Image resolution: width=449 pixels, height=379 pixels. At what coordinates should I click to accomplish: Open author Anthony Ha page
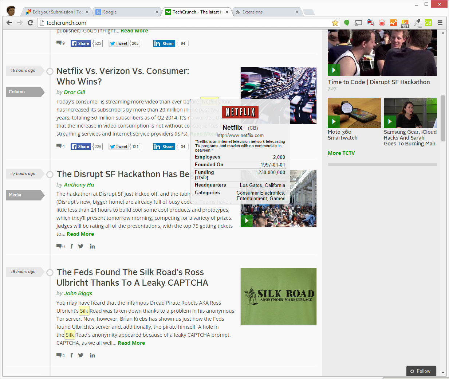coord(79,185)
